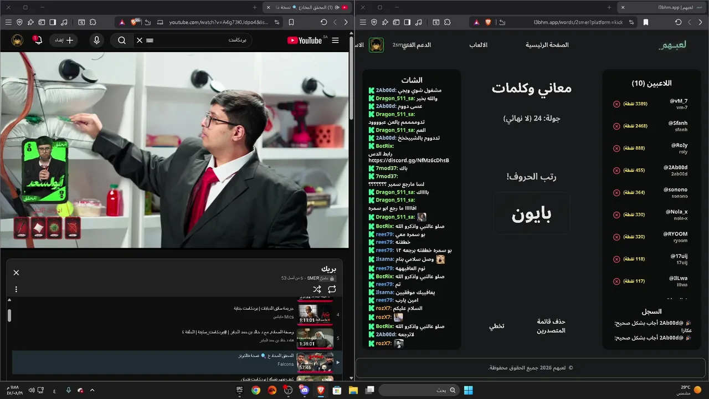Toggle playlist loop in YouTube playlist panel
Screen dimensions: 709x399
332,289
